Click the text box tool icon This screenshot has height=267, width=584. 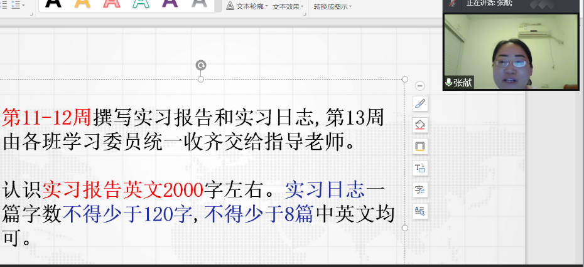pos(420,168)
